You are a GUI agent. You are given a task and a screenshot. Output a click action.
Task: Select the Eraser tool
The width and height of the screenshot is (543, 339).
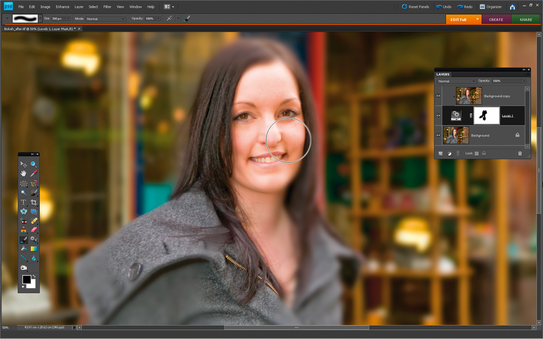34,230
